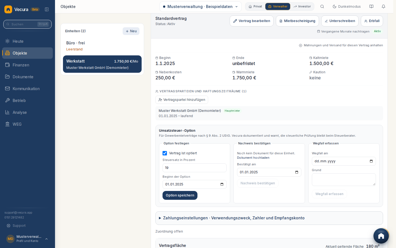
Task: Click Erbfall button
Action: (372, 21)
